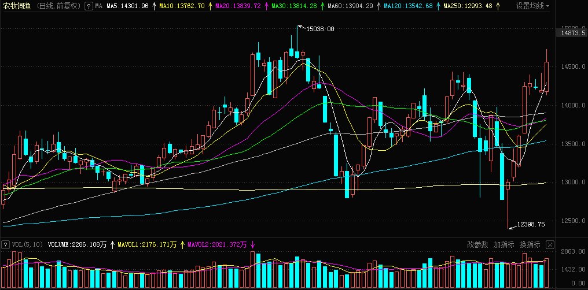Click the 14500.0 price axis label
This screenshot has height=290, width=588.
coord(574,66)
